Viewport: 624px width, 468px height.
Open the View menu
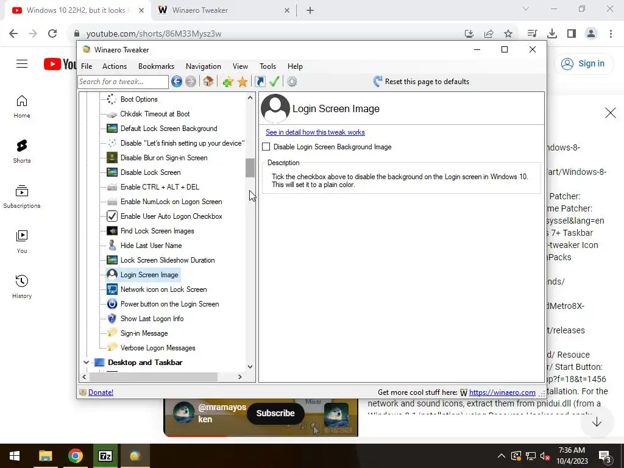point(240,66)
